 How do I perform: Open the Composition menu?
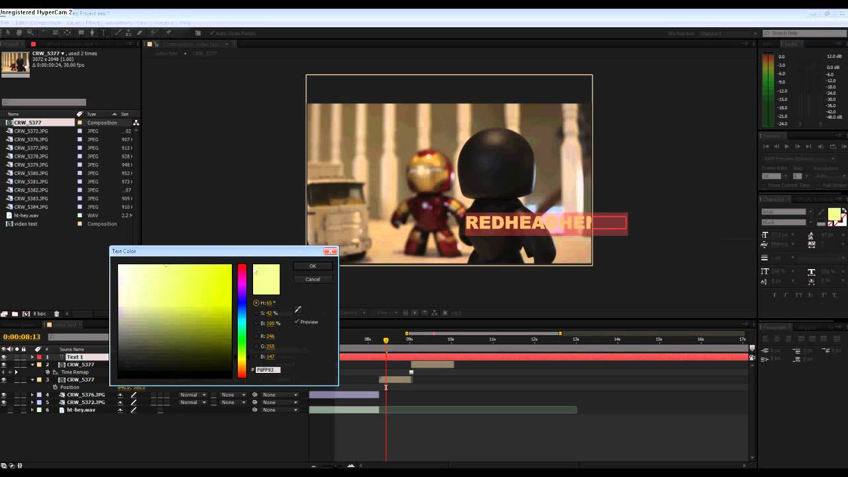pos(46,23)
